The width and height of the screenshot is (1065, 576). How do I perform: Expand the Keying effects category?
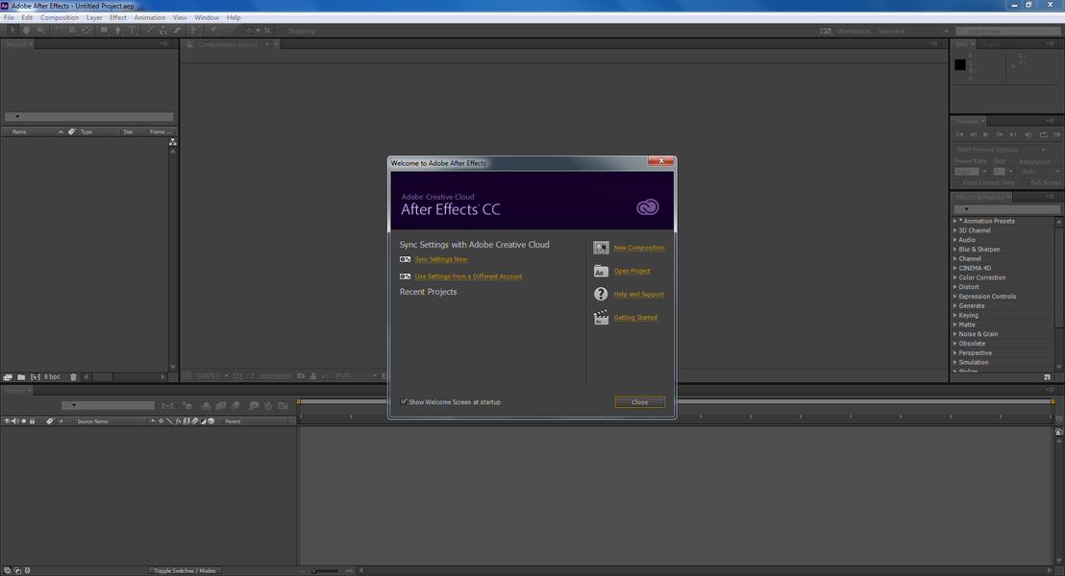coord(955,316)
